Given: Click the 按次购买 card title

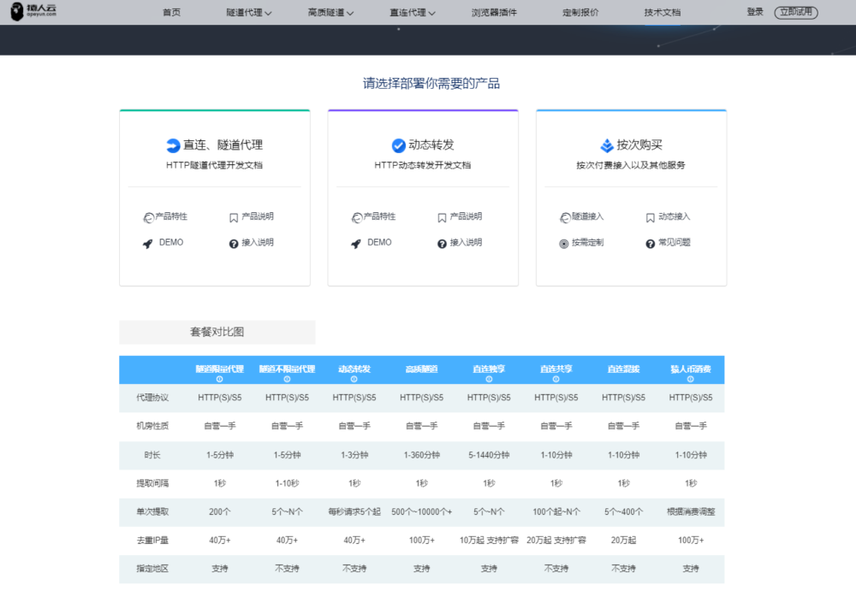Looking at the screenshot, I should pos(639,145).
